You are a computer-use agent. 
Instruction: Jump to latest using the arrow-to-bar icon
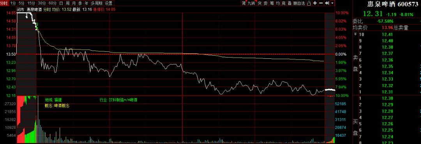coord(327,3)
